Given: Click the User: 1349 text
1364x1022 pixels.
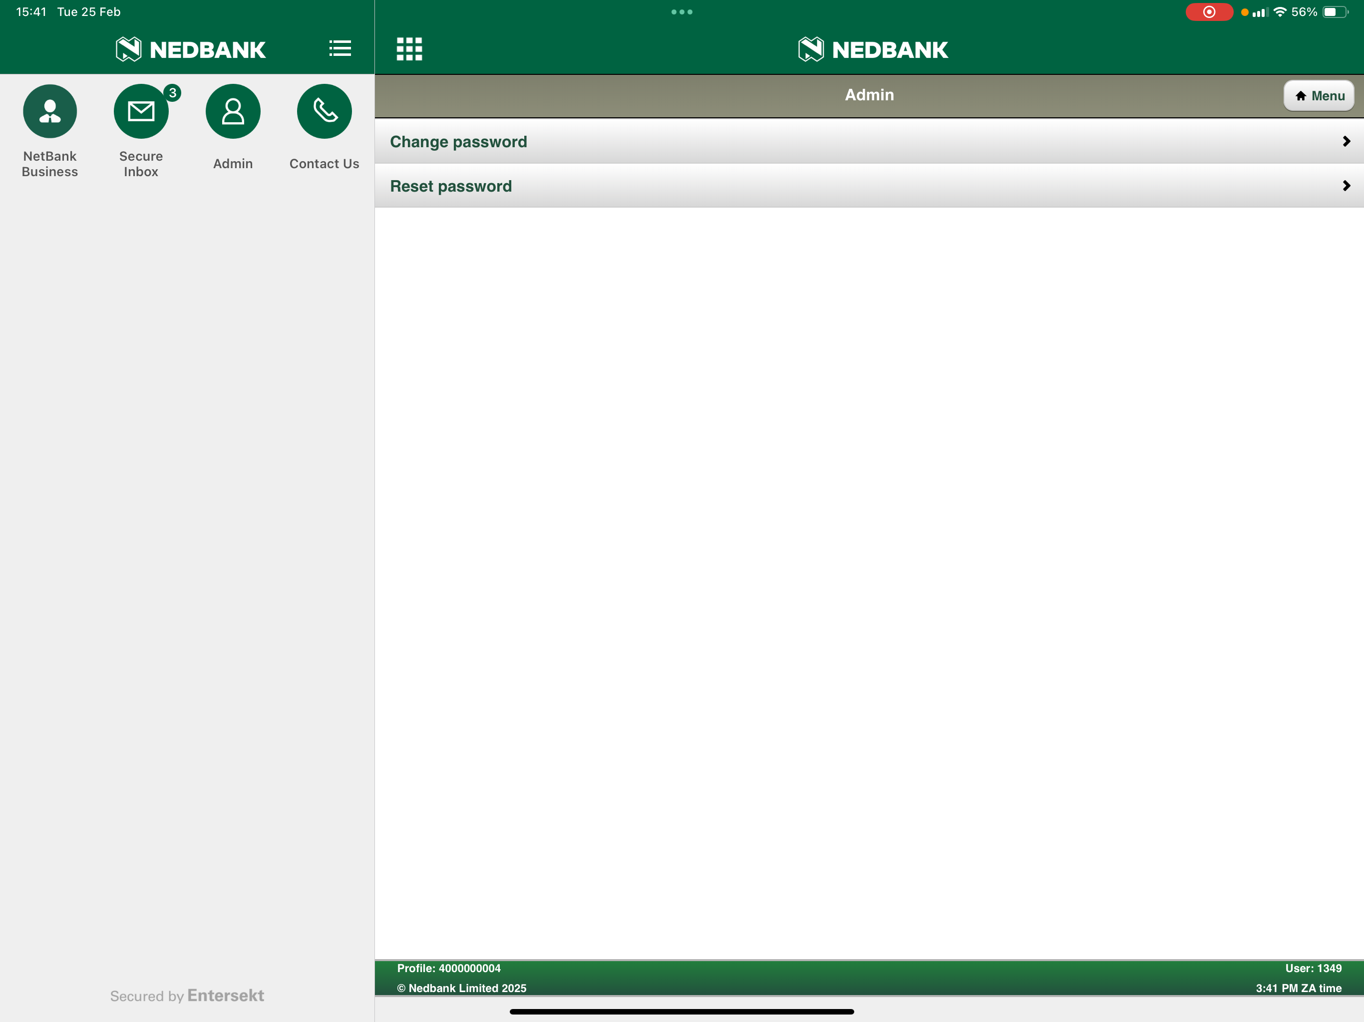Looking at the screenshot, I should pos(1314,969).
